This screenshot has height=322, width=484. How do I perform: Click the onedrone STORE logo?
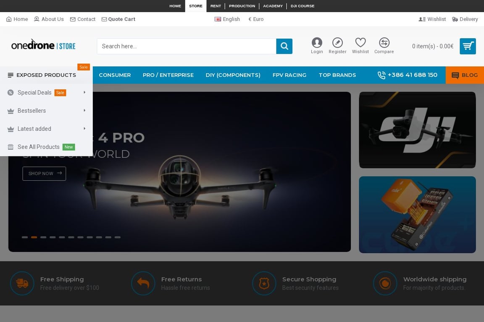point(43,45)
